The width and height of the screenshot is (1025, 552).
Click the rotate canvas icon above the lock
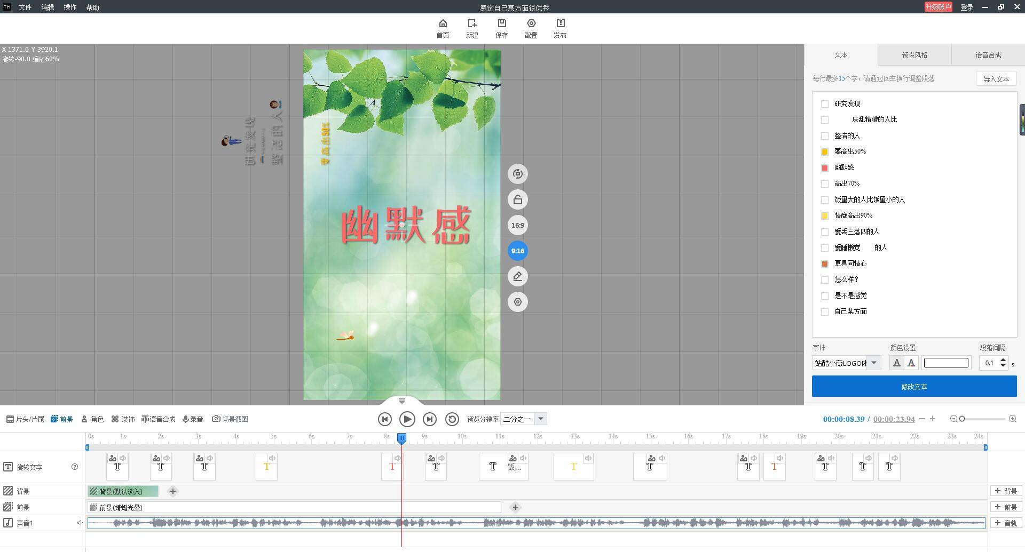pos(517,174)
